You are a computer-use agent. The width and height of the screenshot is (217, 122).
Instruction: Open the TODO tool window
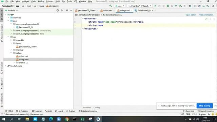tap(9, 111)
